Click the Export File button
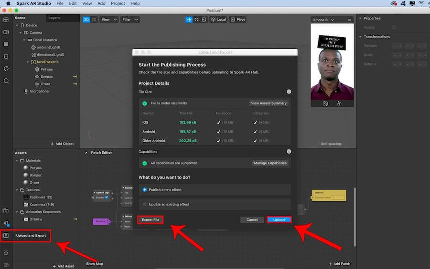The image size is (430, 269). pos(150,220)
